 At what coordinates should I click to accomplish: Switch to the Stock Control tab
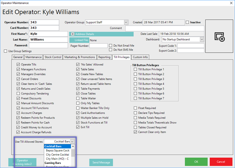pyautogui.click(x=53, y=57)
